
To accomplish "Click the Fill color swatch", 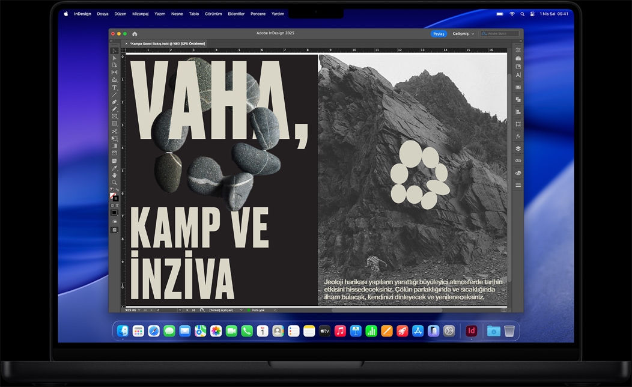I will 112,195.
